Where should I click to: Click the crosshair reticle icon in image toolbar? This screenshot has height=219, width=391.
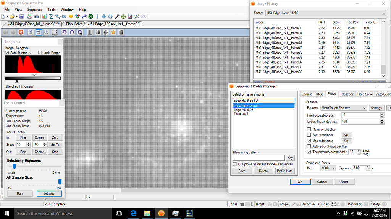[x=106, y=32]
